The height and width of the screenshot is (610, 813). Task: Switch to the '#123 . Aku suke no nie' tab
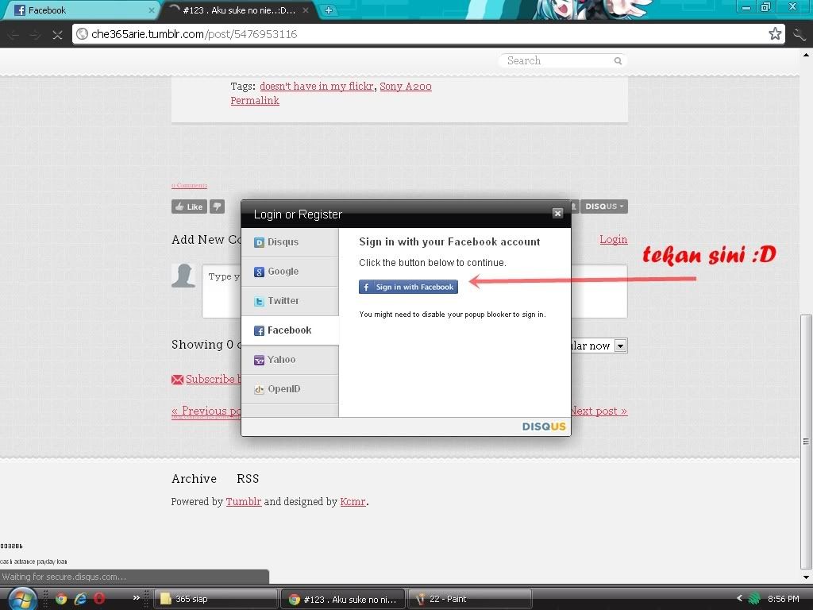238,10
